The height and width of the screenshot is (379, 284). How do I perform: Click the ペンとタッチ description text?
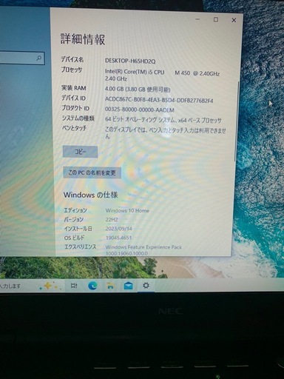(x=165, y=133)
